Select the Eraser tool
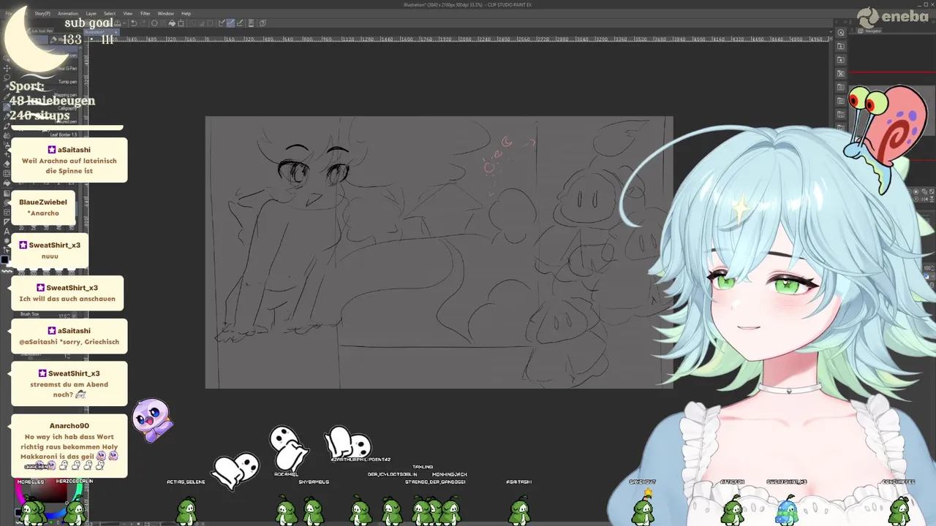Screen dimensions: 936x526 coord(7,163)
